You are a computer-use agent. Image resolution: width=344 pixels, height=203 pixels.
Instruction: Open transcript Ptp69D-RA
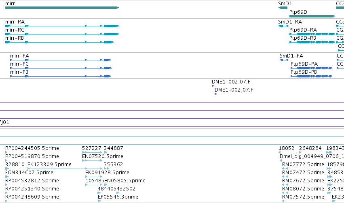(312, 34)
